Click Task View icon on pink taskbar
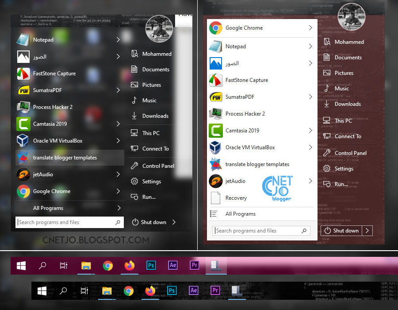Viewport: 398px width, 310px height. click(63, 266)
